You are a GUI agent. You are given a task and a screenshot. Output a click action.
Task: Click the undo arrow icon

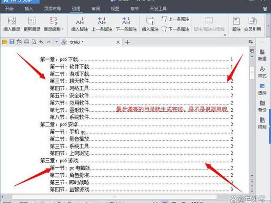click(41, 42)
